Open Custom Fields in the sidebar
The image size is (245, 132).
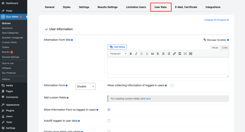(9, 42)
